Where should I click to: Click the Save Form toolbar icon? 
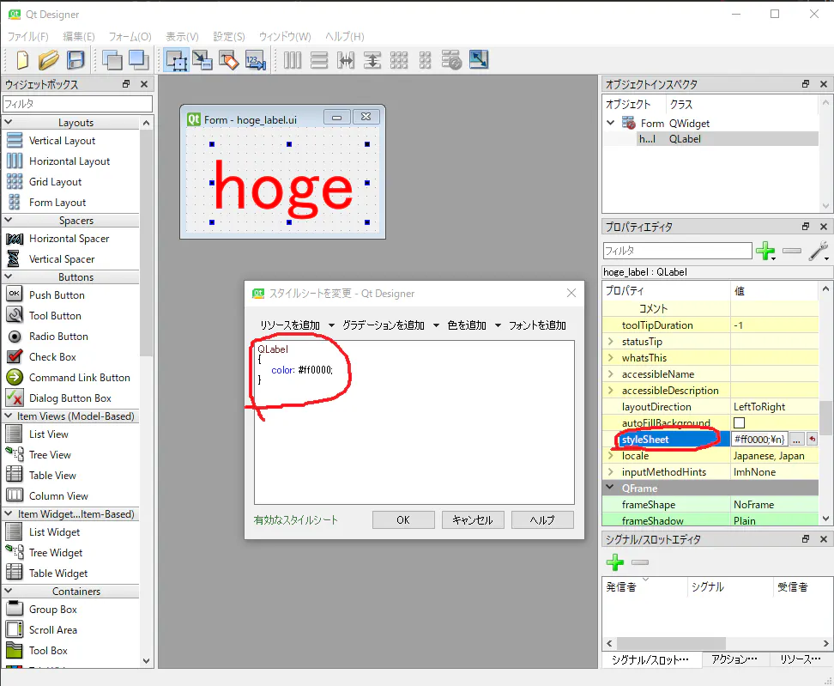pos(77,60)
